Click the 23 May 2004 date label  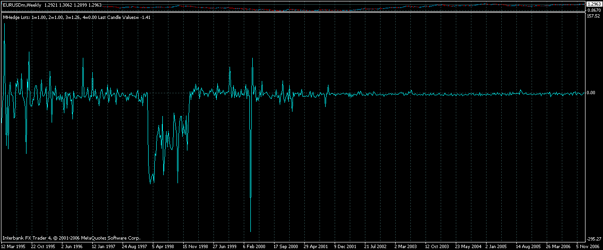pyautogui.click(x=467, y=246)
